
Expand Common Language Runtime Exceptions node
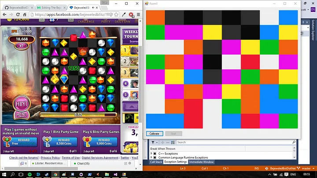tap(151, 157)
